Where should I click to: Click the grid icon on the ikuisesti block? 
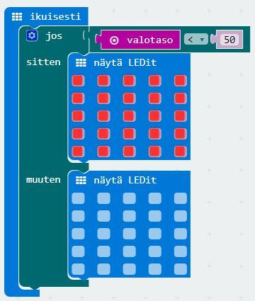click(x=17, y=17)
